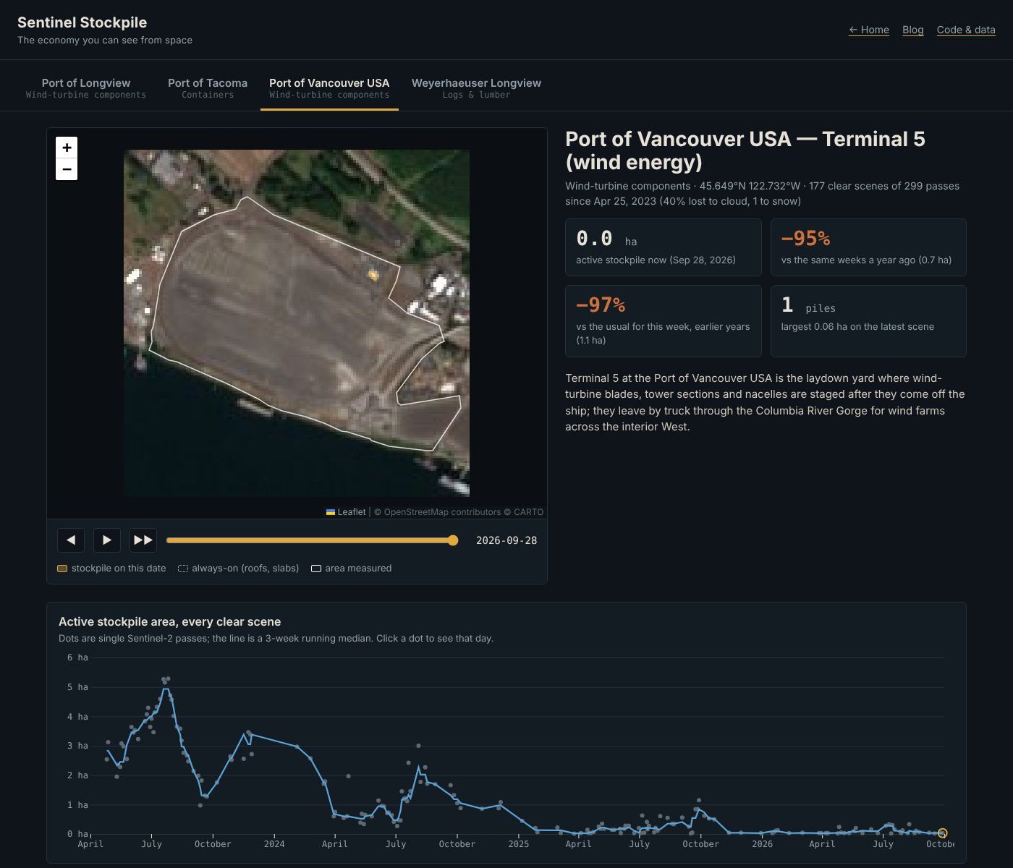Image resolution: width=1013 pixels, height=868 pixels.
Task: Open the Code & data link
Action: (x=966, y=30)
